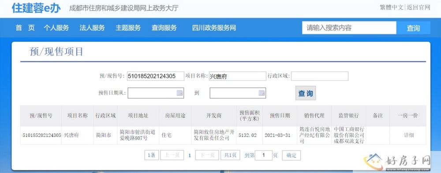Image resolution: width=441 pixels, height=173 pixels.
Task: Click 确定 to jump to page
Action: tap(292, 155)
